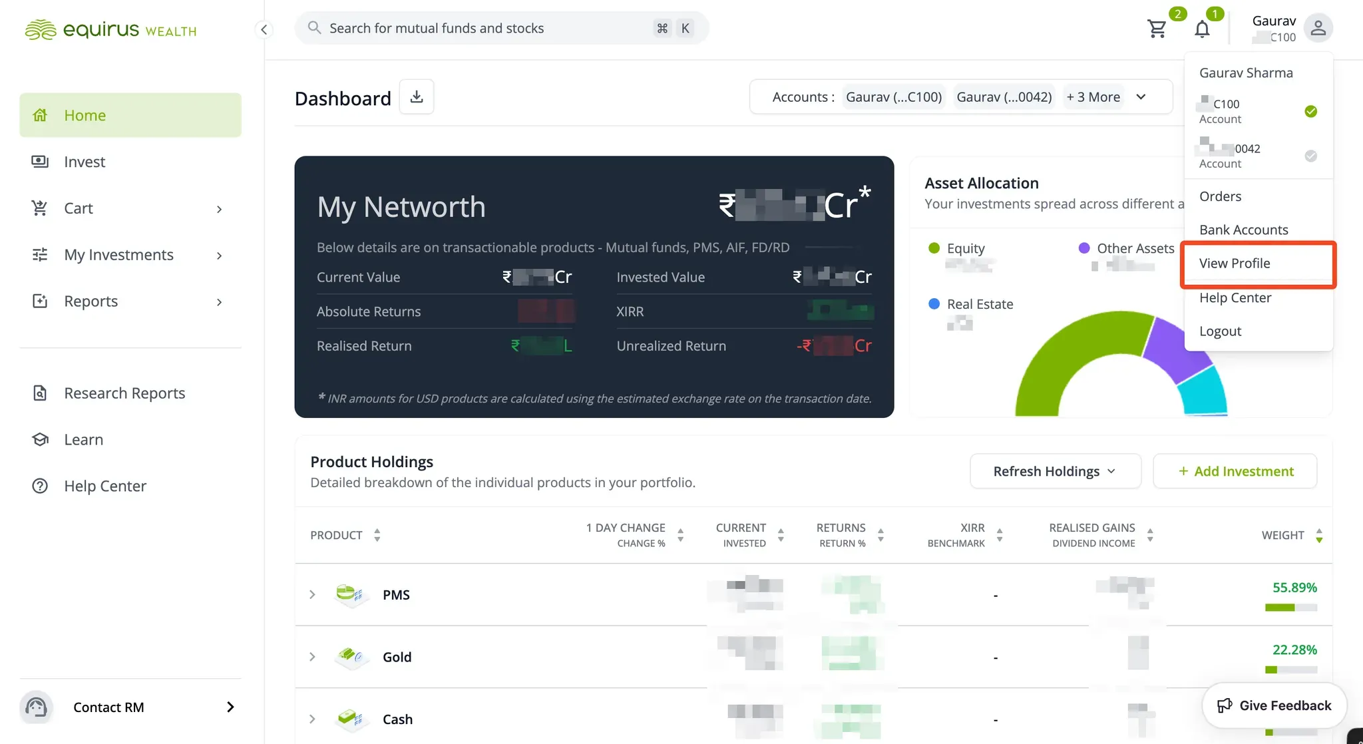Click the Learn graduation cap icon

tap(40, 440)
